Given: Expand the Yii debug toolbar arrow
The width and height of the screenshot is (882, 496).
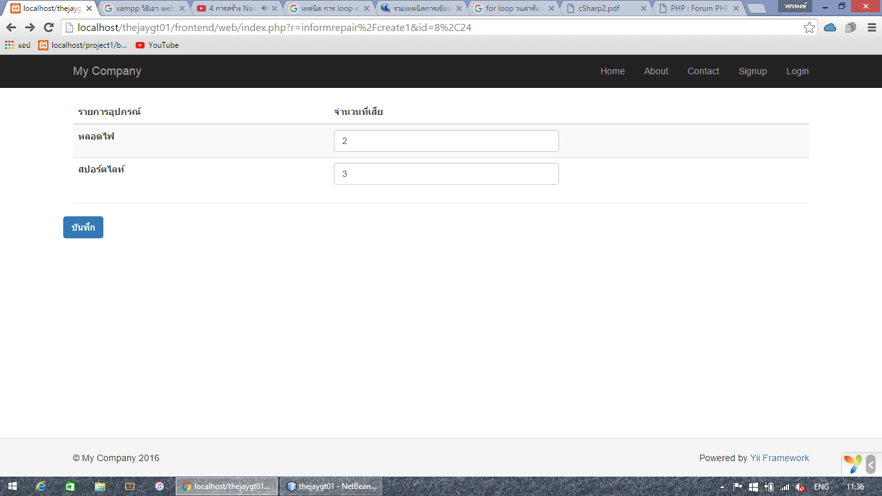Looking at the screenshot, I should tap(870, 464).
